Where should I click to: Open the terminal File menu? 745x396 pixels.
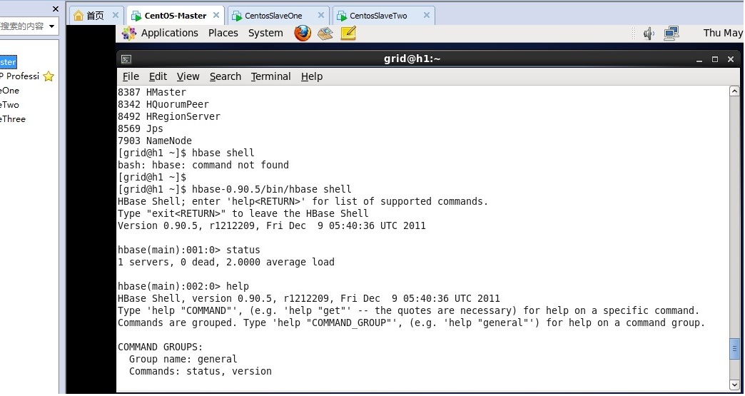coord(131,76)
